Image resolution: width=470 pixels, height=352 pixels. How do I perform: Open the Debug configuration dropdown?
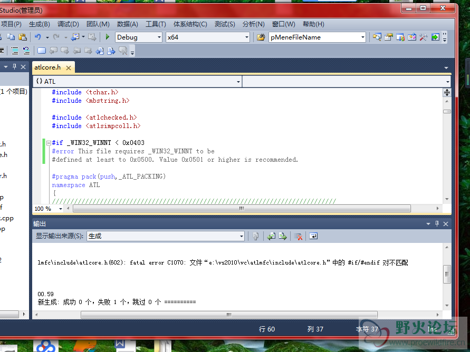pos(159,37)
